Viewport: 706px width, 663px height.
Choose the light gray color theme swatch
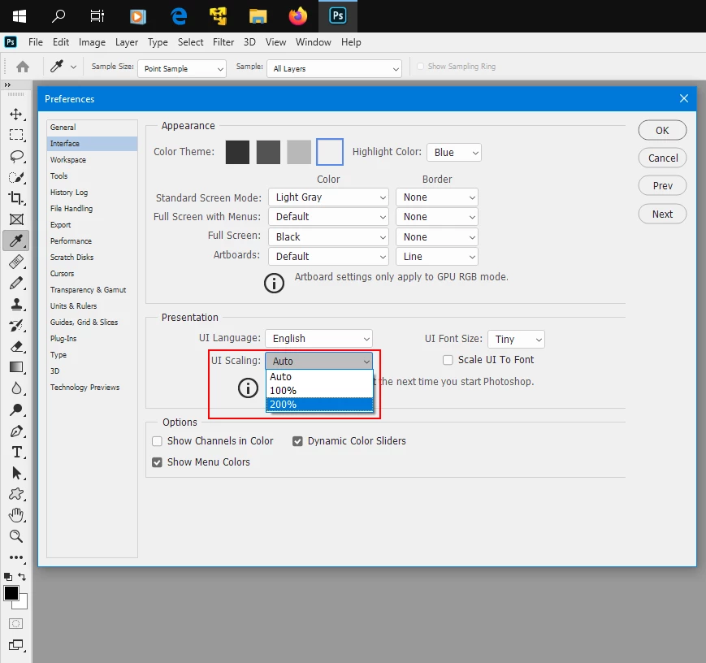pos(299,152)
